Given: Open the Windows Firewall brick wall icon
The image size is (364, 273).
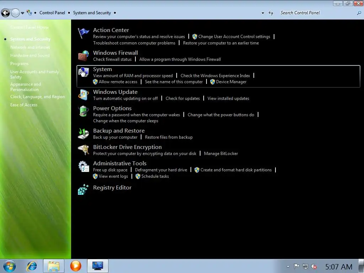Looking at the screenshot, I should click(x=83, y=56).
